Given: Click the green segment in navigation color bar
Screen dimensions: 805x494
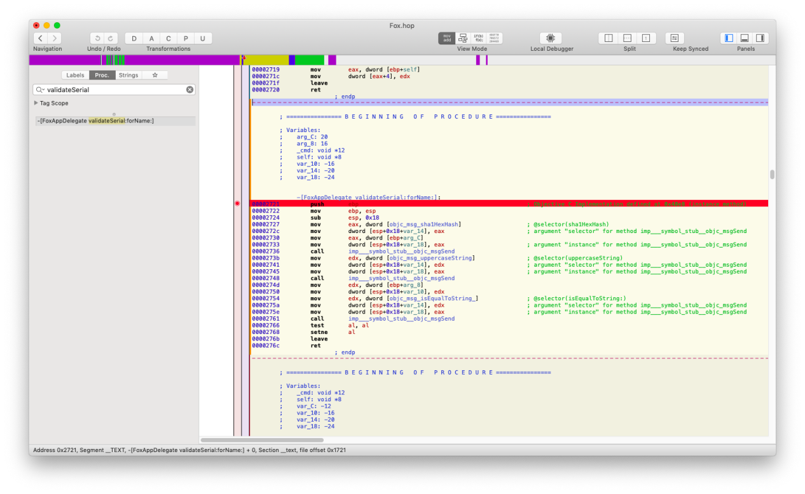Looking at the screenshot, I should 310,60.
